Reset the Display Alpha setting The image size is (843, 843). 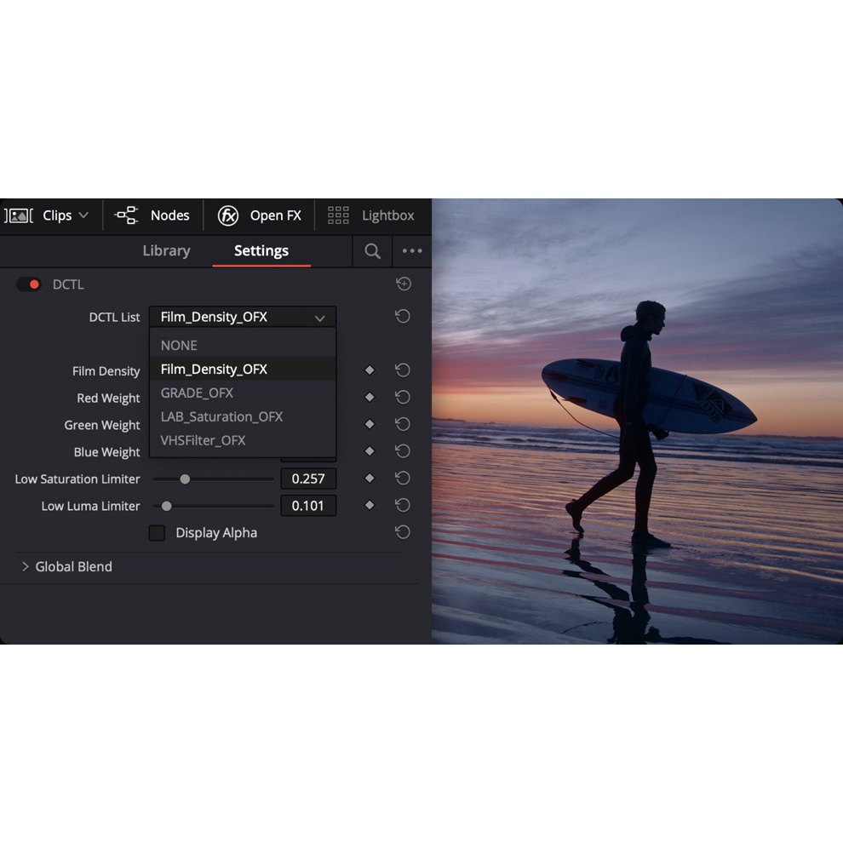click(x=403, y=532)
